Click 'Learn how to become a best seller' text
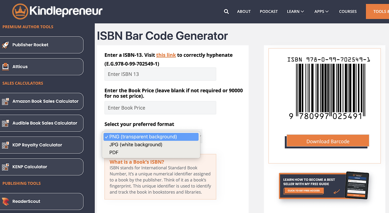The image size is (389, 213). point(309,182)
